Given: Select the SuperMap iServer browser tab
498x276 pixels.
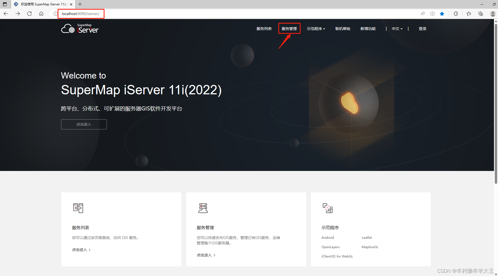Looking at the screenshot, I should point(40,4).
